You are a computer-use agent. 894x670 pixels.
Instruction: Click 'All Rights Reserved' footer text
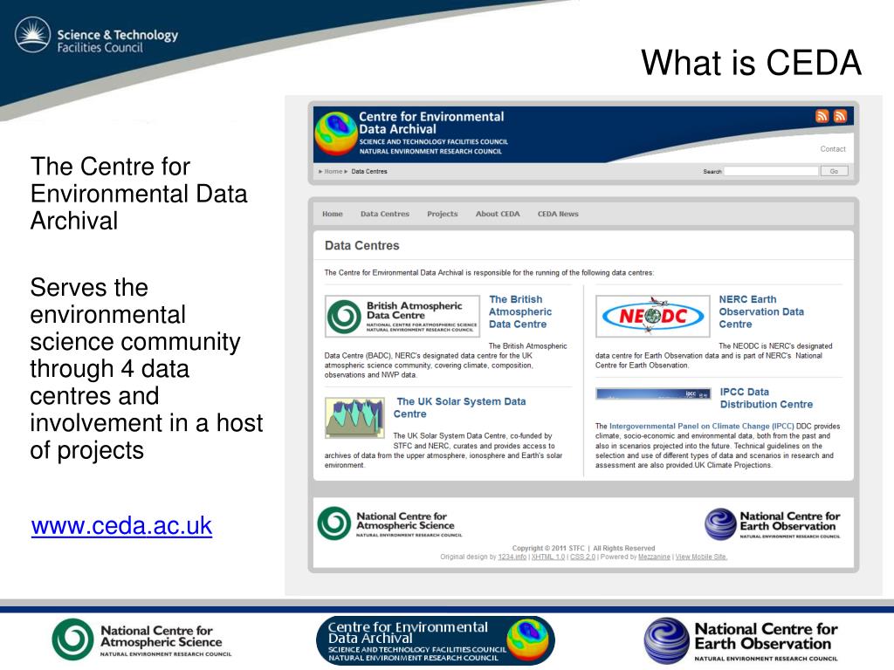coord(623,548)
